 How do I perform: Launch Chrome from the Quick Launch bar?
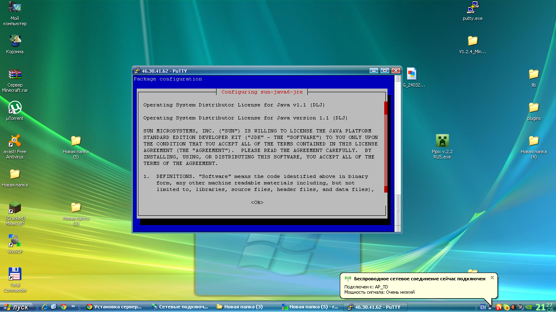click(x=63, y=307)
